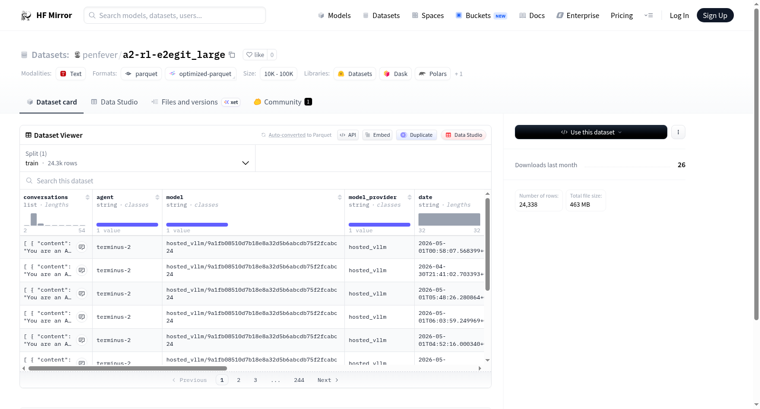
Task: Open conversation preview icon in fourth row
Action: coord(82,317)
